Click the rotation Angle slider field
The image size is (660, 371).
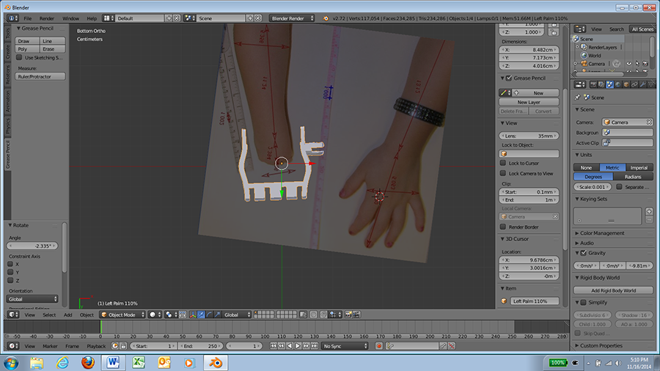coord(32,246)
